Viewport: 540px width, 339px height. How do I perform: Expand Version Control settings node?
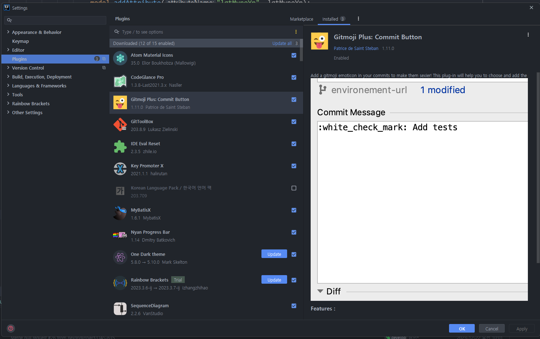coord(8,68)
